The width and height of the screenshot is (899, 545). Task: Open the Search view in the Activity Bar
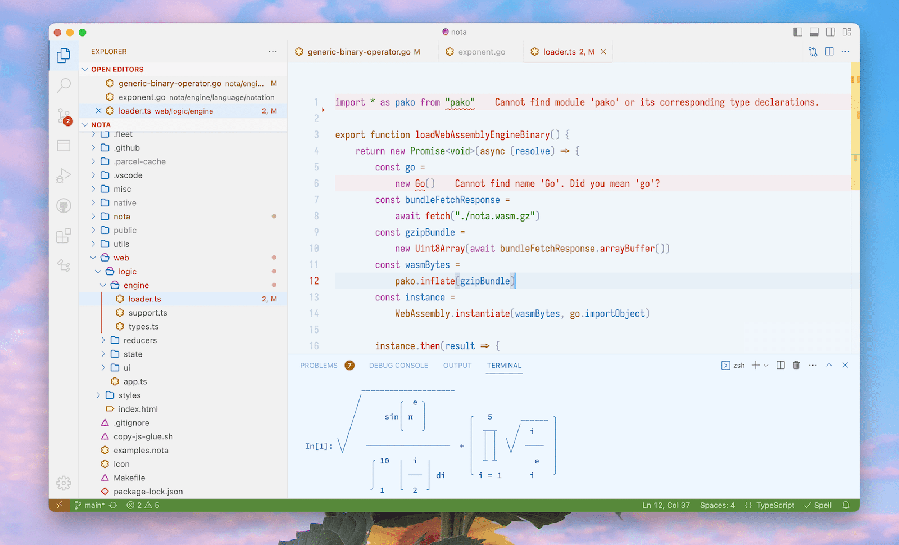(63, 84)
